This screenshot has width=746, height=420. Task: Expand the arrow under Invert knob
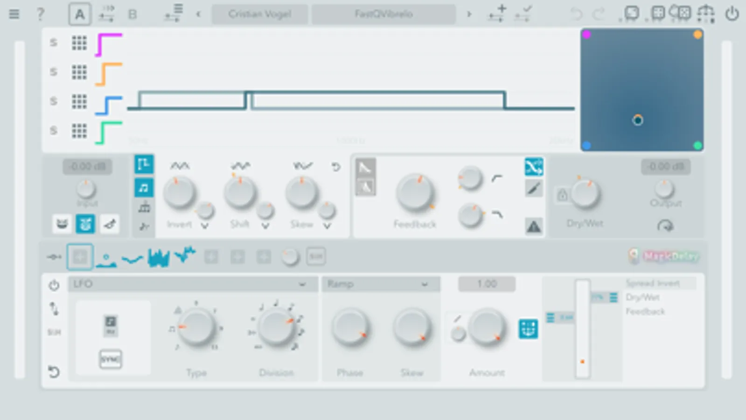(x=204, y=226)
